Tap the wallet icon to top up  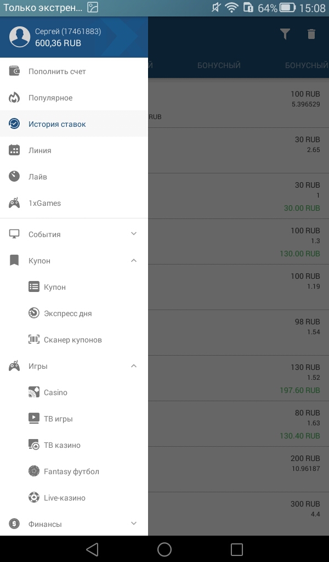coord(14,71)
